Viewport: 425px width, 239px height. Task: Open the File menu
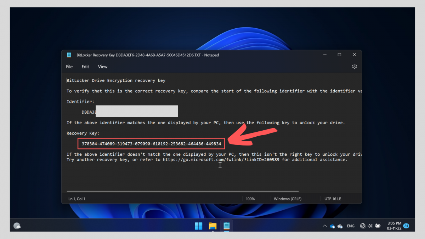coord(69,67)
